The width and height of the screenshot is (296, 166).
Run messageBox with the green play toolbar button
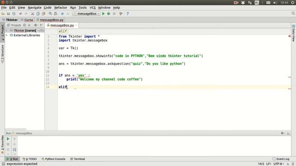(x=103, y=13)
